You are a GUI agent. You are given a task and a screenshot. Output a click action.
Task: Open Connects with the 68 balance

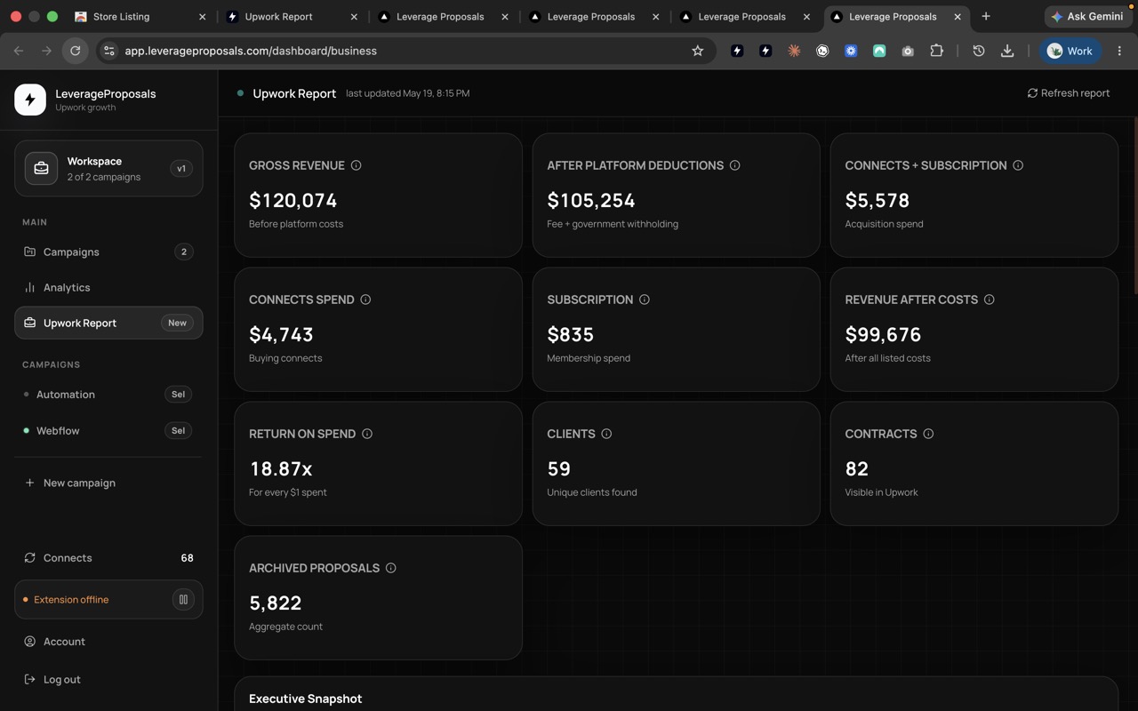click(x=108, y=558)
